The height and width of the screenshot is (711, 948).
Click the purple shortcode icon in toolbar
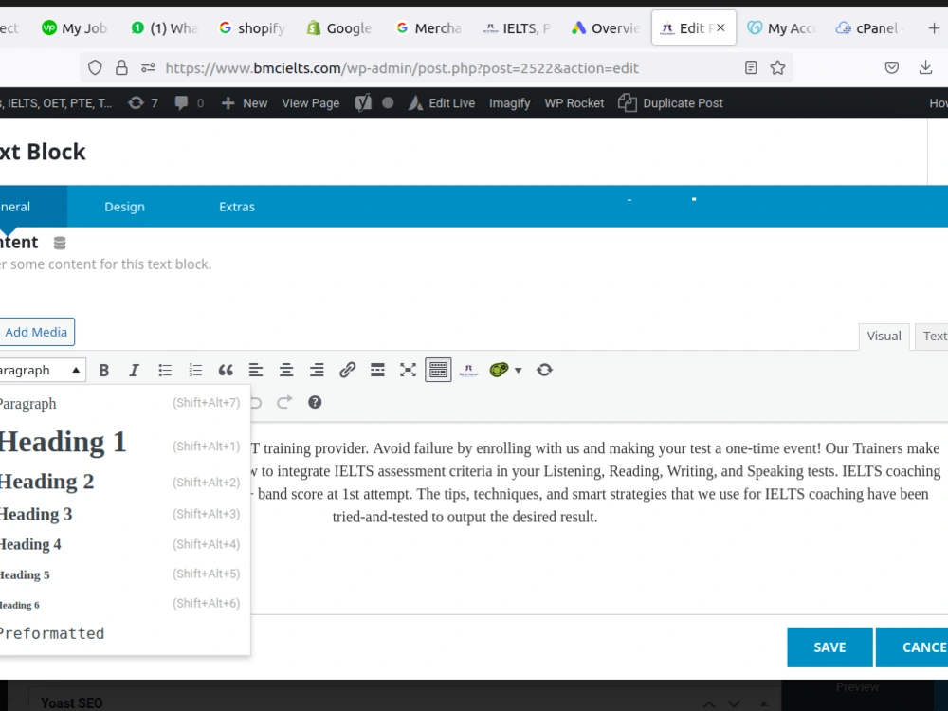(468, 370)
